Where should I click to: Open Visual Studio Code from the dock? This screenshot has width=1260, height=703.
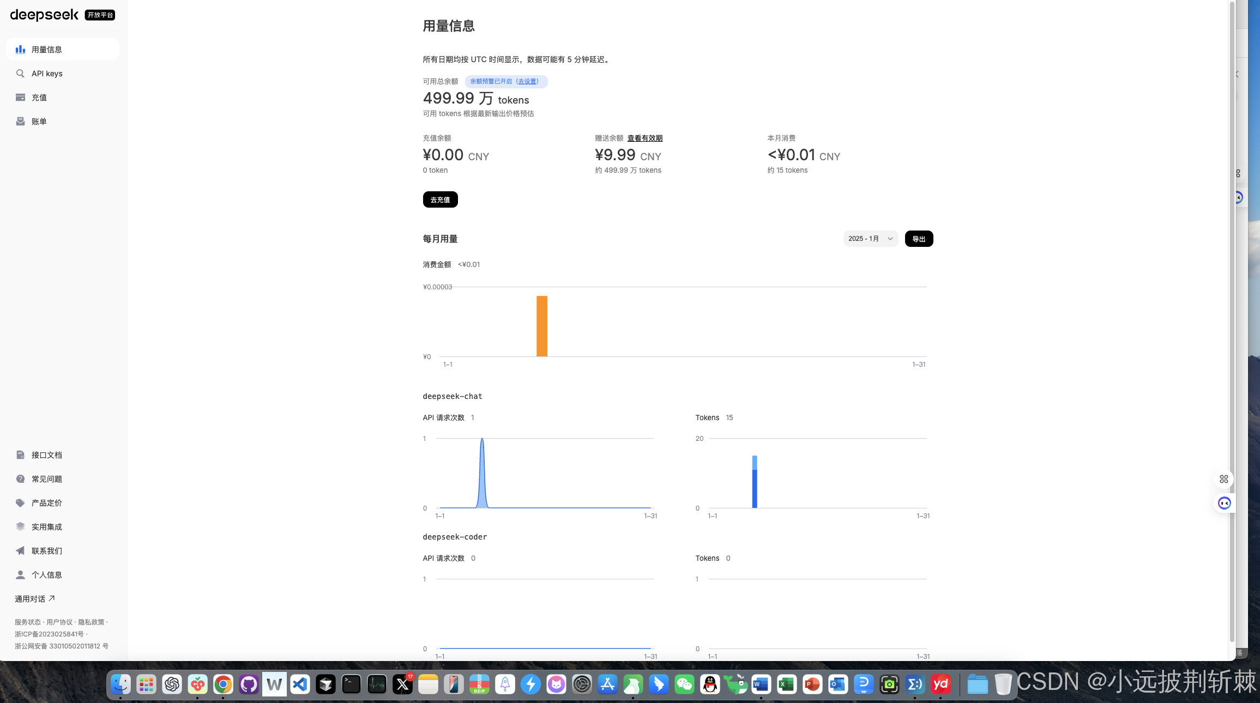point(300,684)
